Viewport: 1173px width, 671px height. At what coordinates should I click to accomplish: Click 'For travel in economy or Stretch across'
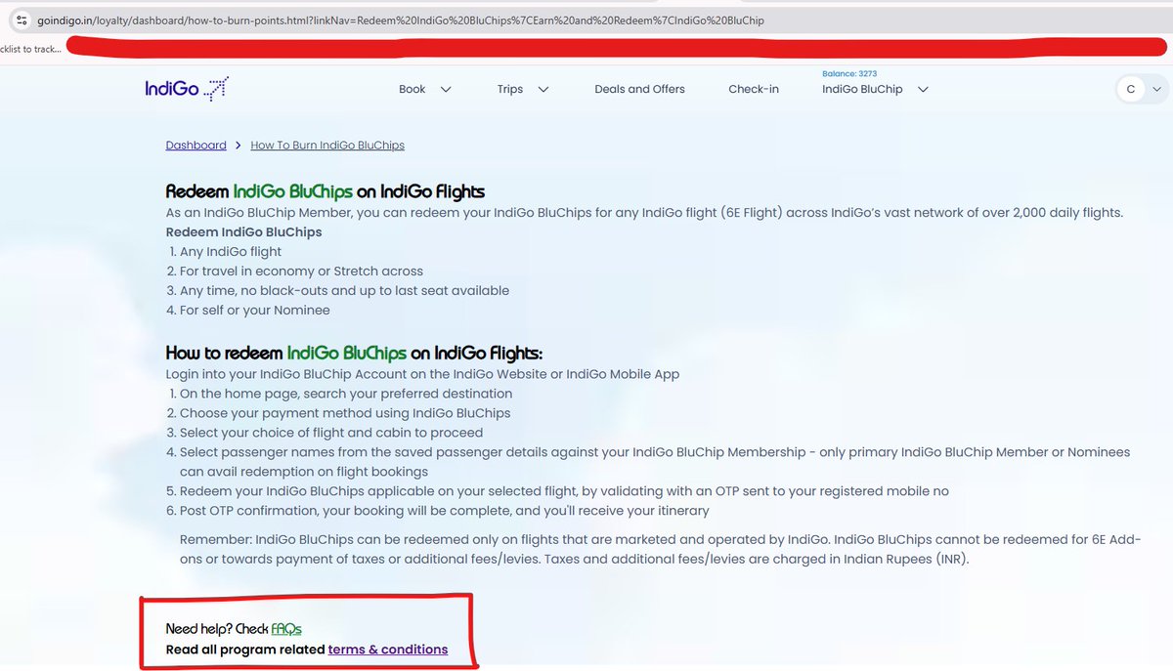[301, 271]
